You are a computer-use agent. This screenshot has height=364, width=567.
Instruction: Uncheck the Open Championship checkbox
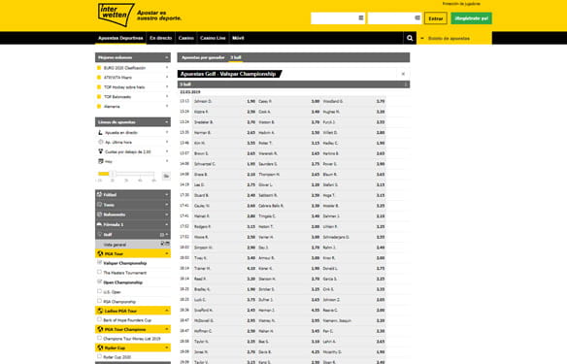99,281
